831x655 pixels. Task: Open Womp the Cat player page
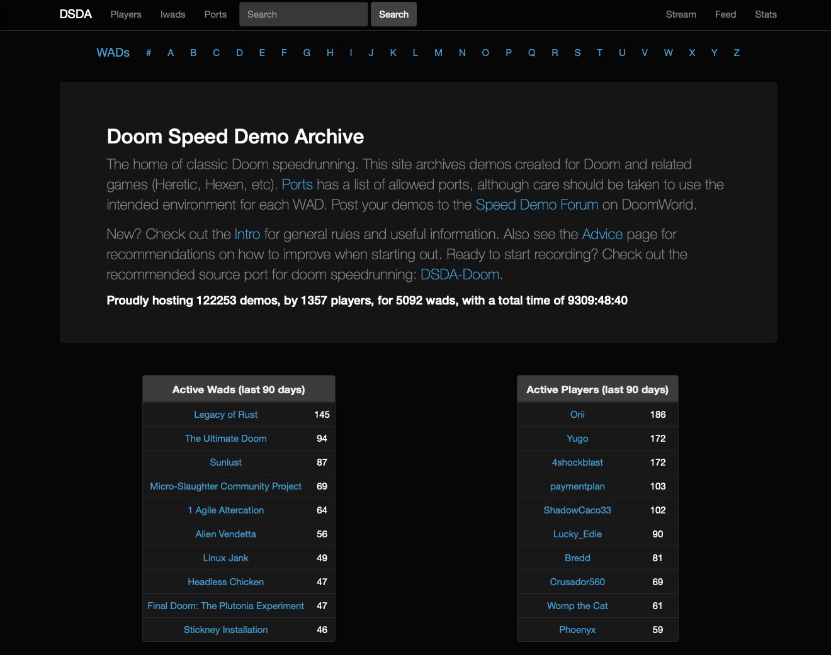point(577,606)
